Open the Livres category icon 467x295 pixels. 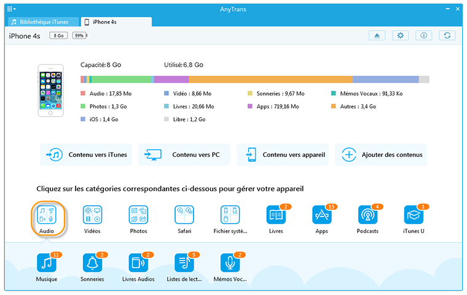click(x=276, y=215)
